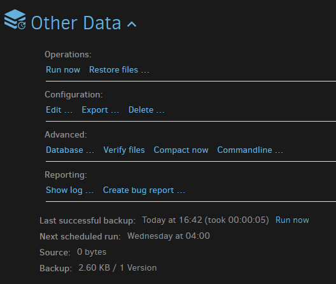Collapse the Other Data chevron
The image size is (336, 284).
(x=132, y=24)
